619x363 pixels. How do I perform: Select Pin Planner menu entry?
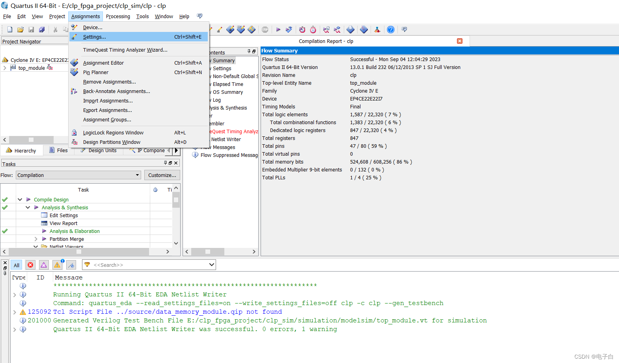pyautogui.click(x=139, y=72)
